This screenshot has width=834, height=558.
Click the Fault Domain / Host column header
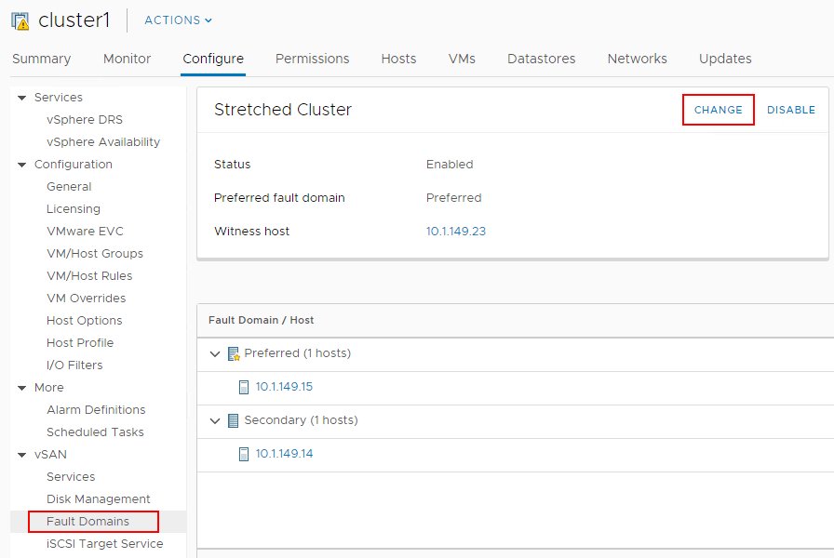click(x=262, y=320)
